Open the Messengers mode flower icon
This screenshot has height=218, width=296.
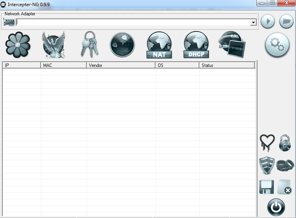[x=18, y=45]
